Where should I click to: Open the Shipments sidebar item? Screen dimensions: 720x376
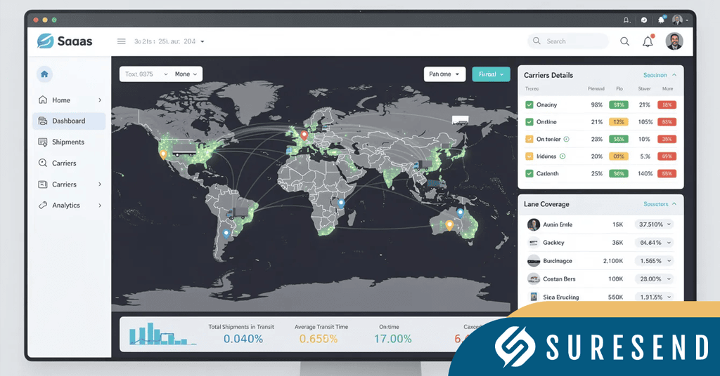point(70,142)
